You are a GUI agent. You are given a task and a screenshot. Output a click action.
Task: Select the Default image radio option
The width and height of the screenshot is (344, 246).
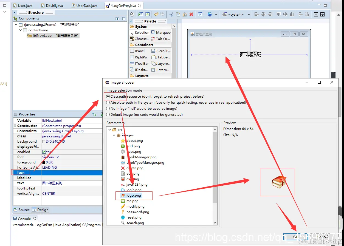108,115
